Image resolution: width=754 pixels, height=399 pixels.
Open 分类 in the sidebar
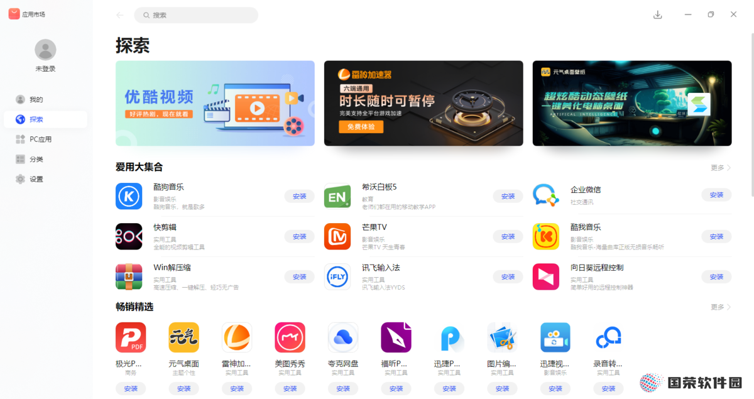[x=45, y=160]
